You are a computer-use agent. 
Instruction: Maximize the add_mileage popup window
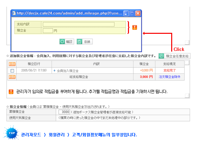pyautogui.click(x=132, y=13)
